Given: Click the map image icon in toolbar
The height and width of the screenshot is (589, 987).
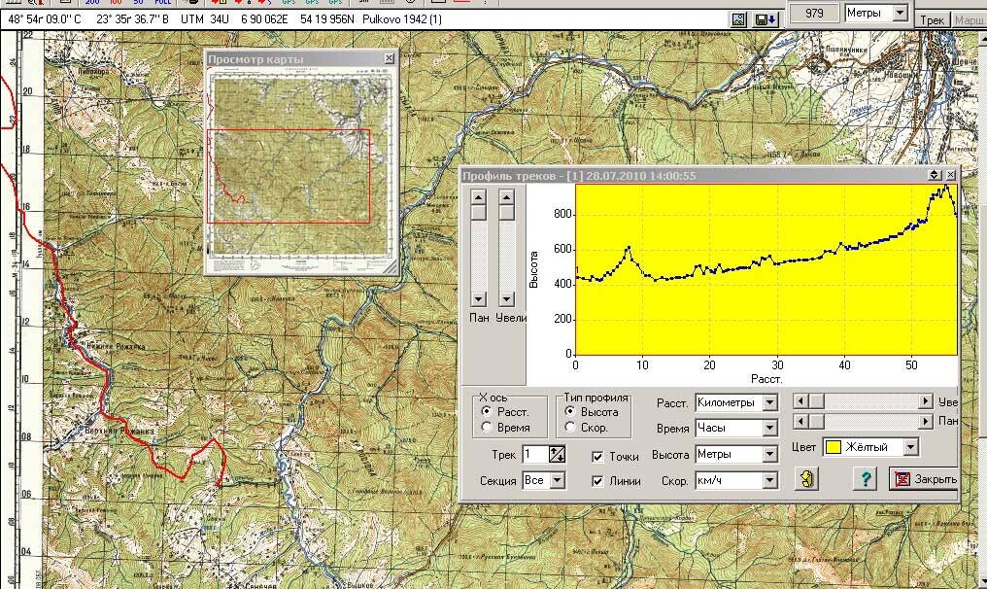Looking at the screenshot, I should (739, 18).
